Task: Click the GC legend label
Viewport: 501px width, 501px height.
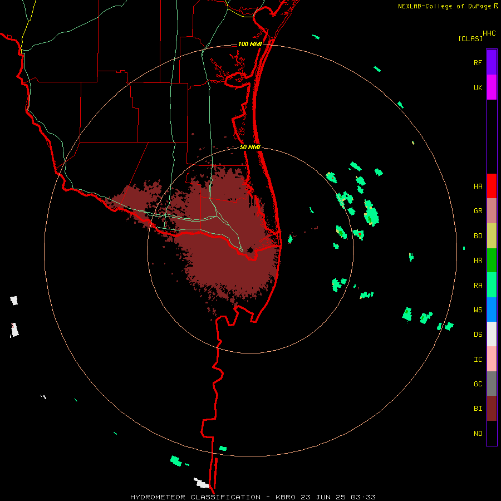Action: tap(478, 384)
